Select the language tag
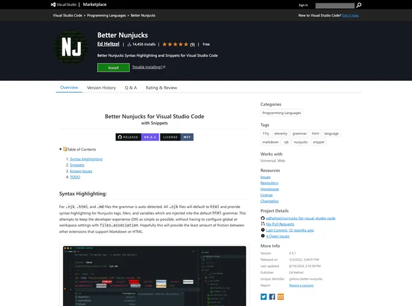The width and height of the screenshot is (412, 306). click(x=331, y=133)
